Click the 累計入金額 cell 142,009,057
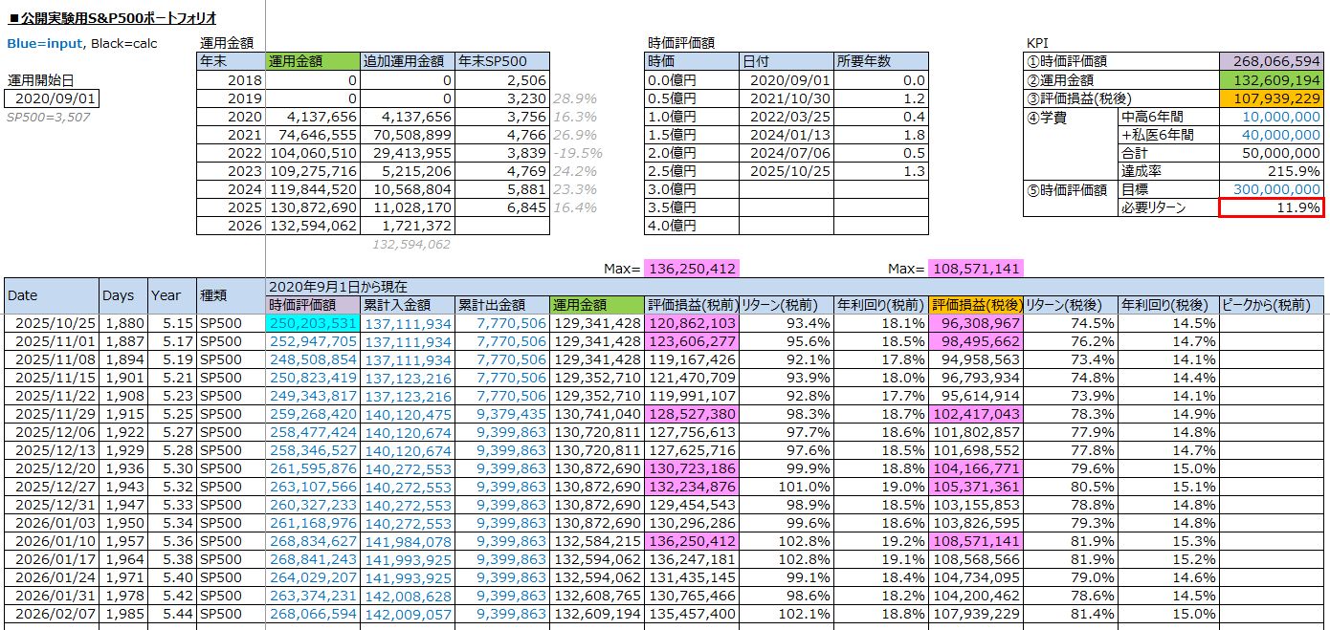 tap(408, 614)
